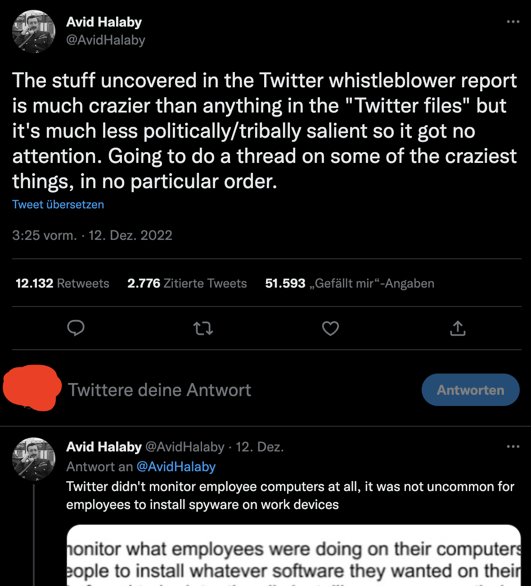Open the @AvidHalaby handle in header
Screen dimensions: 531x586
pos(106,40)
